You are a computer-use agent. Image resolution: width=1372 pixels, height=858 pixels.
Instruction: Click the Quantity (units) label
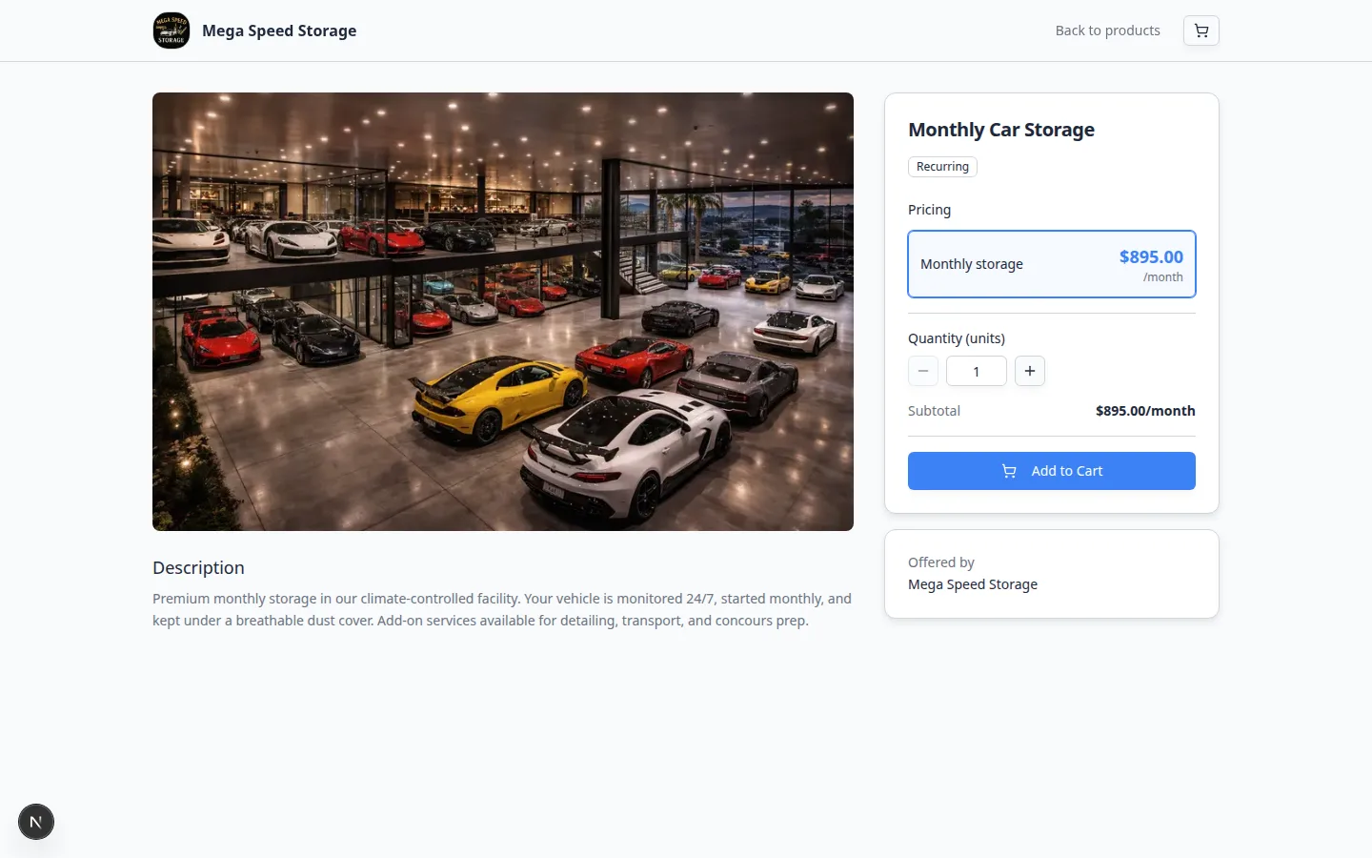(x=957, y=338)
